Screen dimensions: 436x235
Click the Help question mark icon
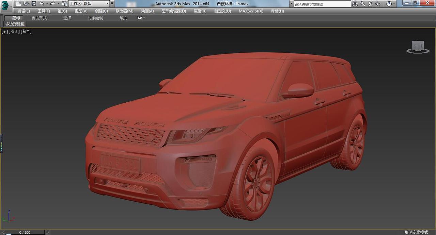tap(389, 4)
